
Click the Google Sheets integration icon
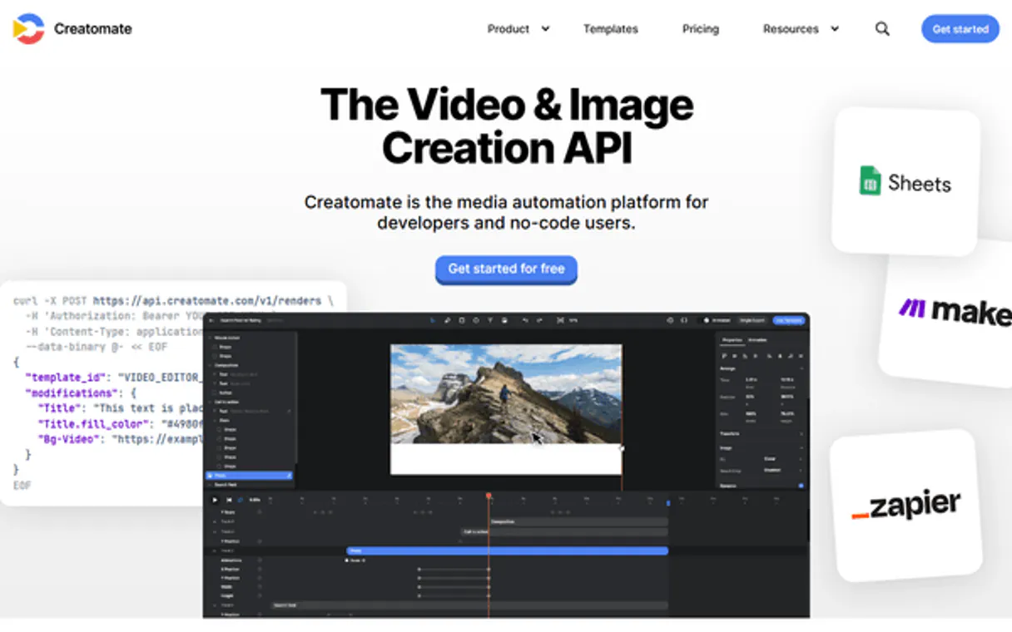[870, 181]
